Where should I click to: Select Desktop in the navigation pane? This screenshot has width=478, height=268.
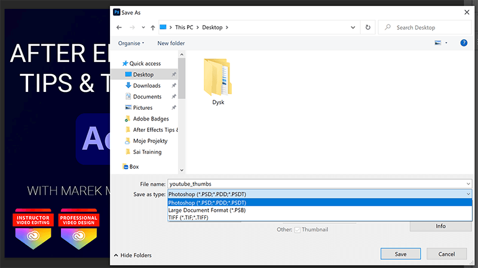[x=143, y=74]
